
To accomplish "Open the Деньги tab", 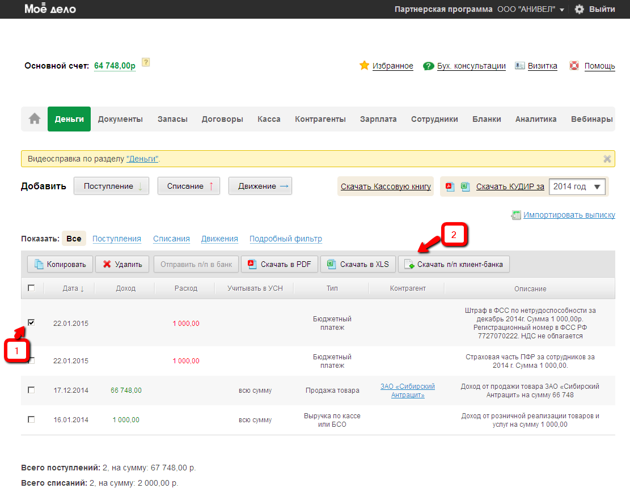I will [x=69, y=119].
